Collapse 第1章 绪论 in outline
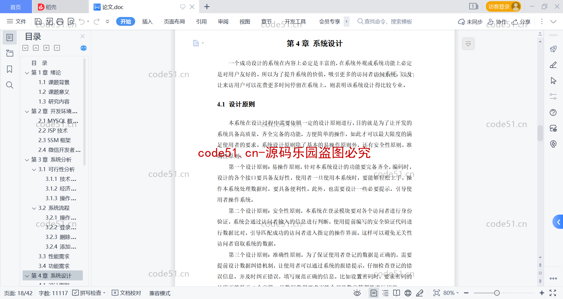Viewport: 563px width, 299px height. [27, 73]
